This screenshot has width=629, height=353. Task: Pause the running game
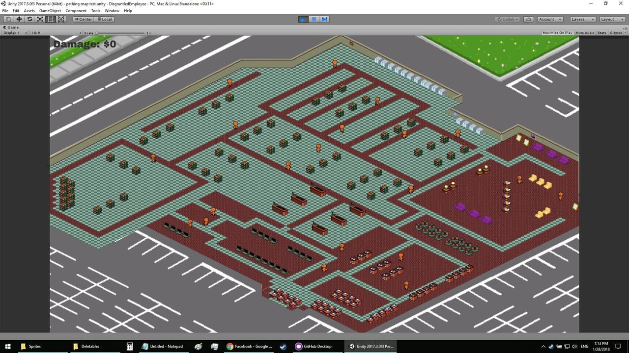[x=314, y=19]
